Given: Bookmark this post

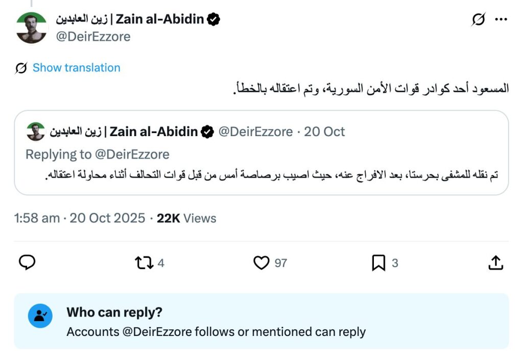Looking at the screenshot, I should (x=378, y=263).
